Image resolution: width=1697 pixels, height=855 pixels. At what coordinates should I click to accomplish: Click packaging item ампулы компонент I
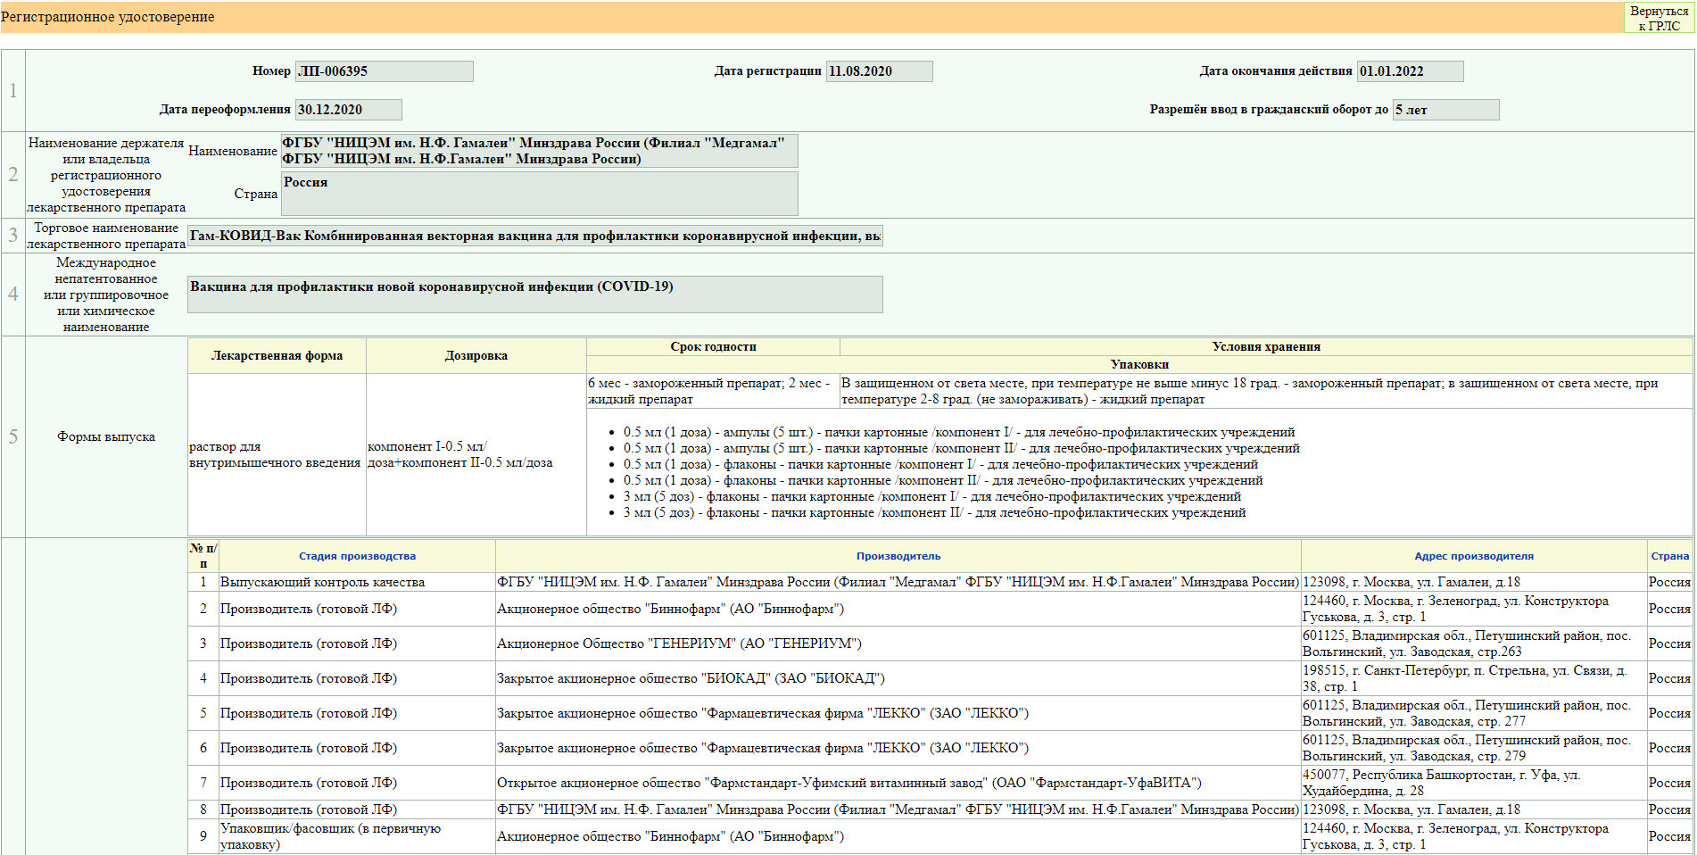tap(959, 432)
